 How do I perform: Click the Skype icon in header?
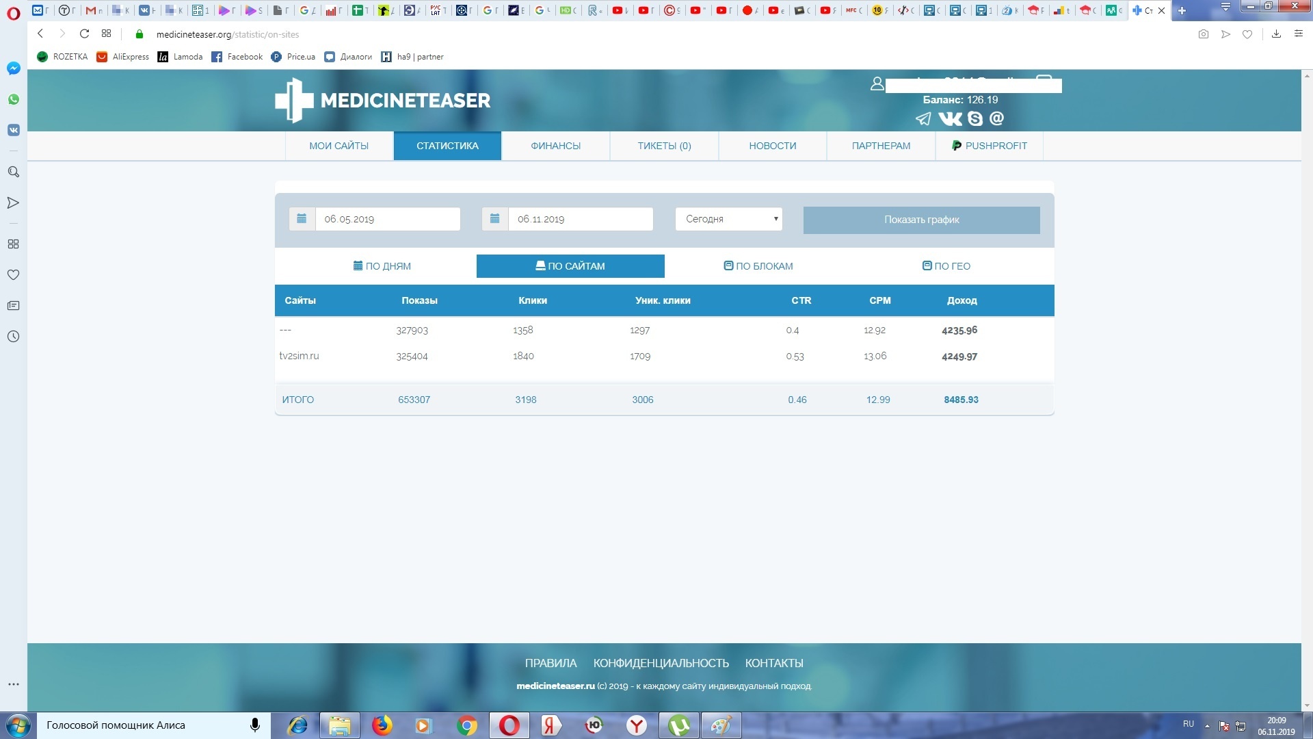click(x=975, y=119)
